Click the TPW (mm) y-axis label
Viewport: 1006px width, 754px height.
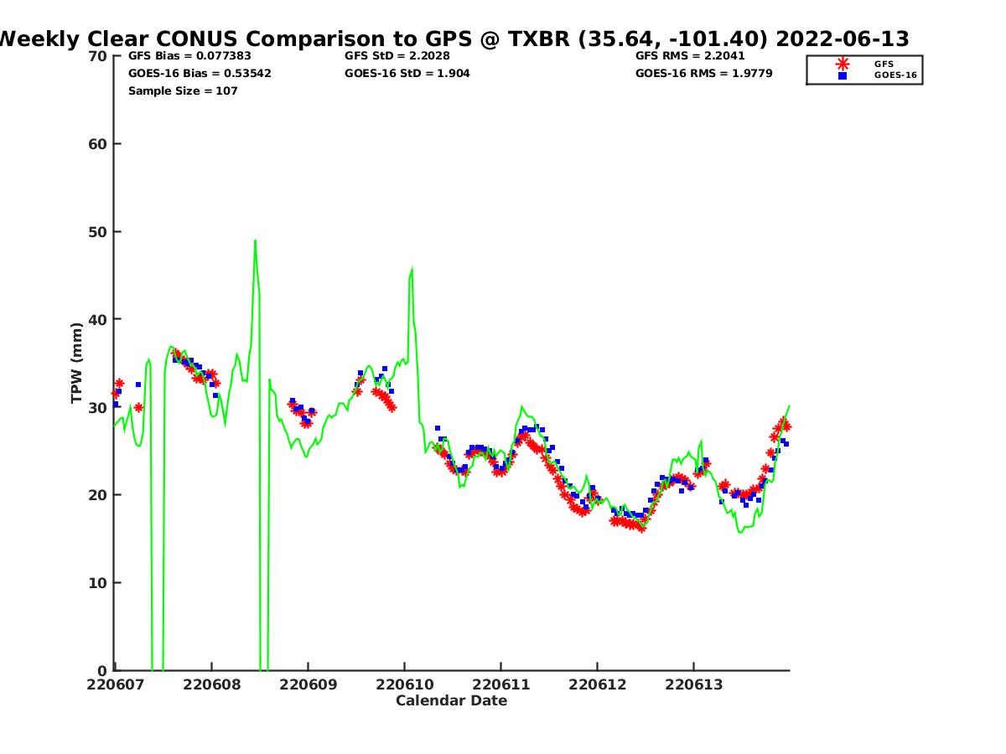pyautogui.click(x=77, y=363)
